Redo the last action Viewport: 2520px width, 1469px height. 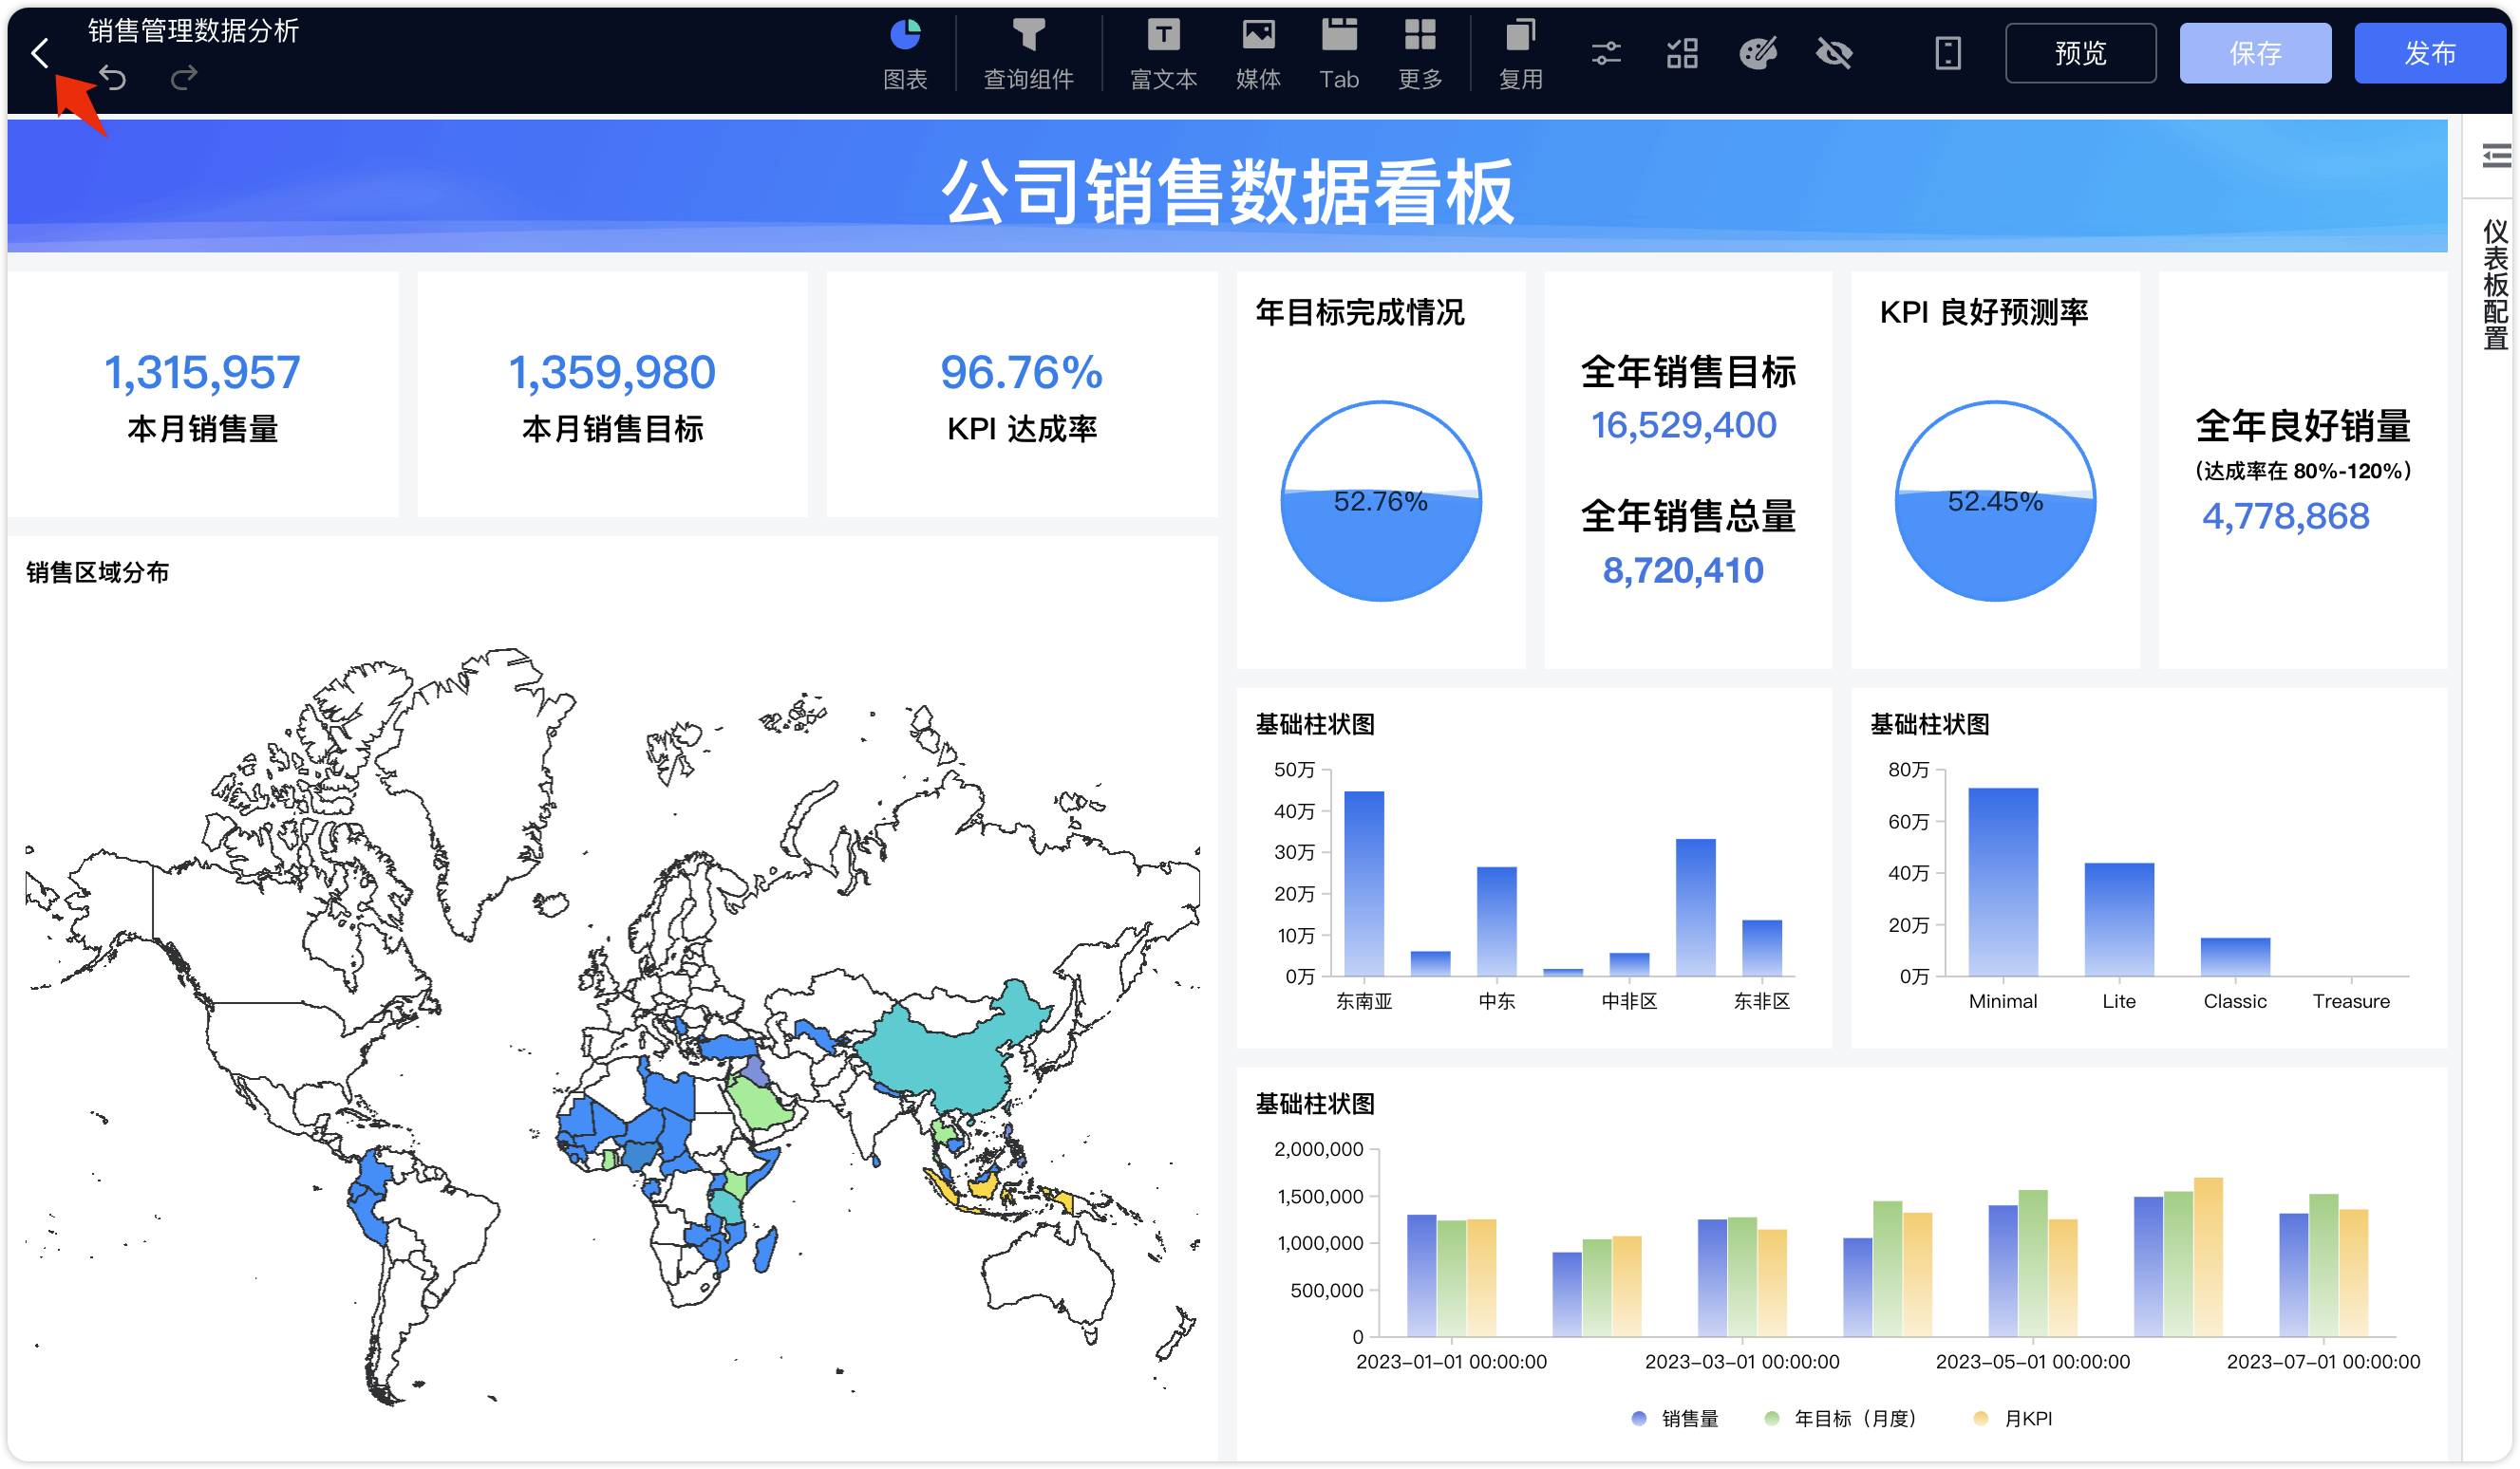coord(184,78)
